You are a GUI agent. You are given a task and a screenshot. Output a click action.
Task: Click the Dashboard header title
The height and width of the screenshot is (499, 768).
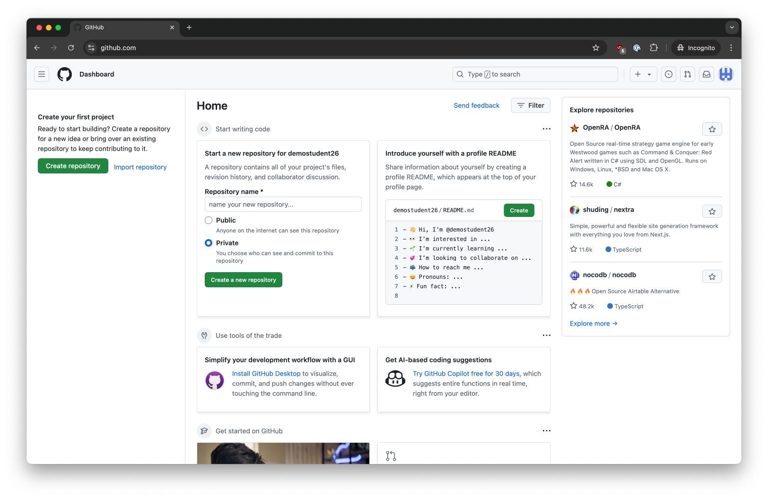[97, 74]
